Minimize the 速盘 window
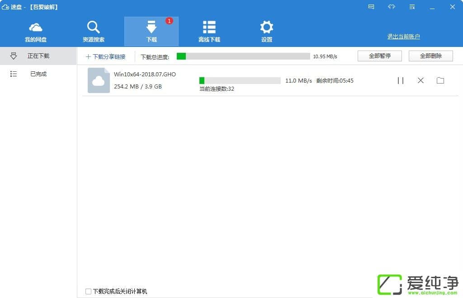 (432, 7)
